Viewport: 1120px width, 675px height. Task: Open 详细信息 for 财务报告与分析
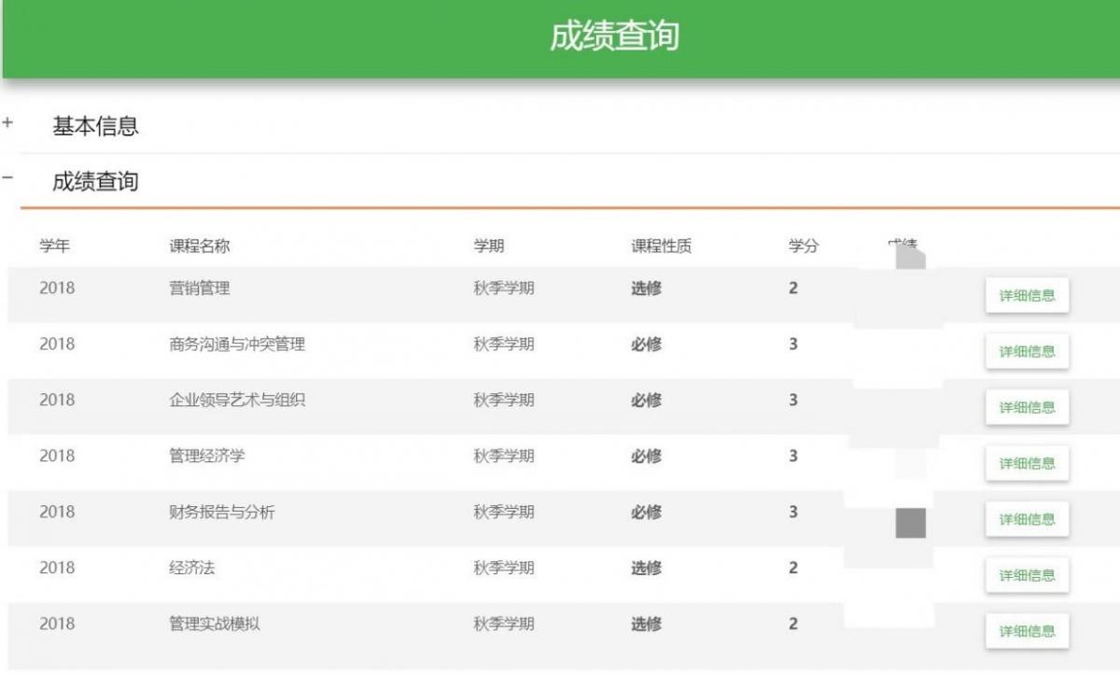pyautogui.click(x=1027, y=520)
